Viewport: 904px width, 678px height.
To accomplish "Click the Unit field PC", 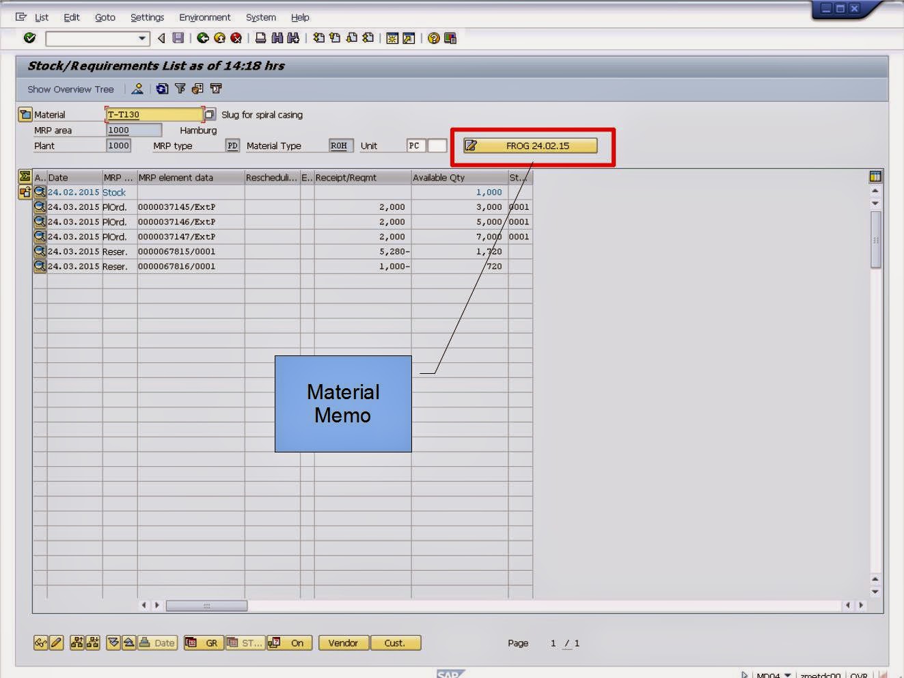I will 416,146.
